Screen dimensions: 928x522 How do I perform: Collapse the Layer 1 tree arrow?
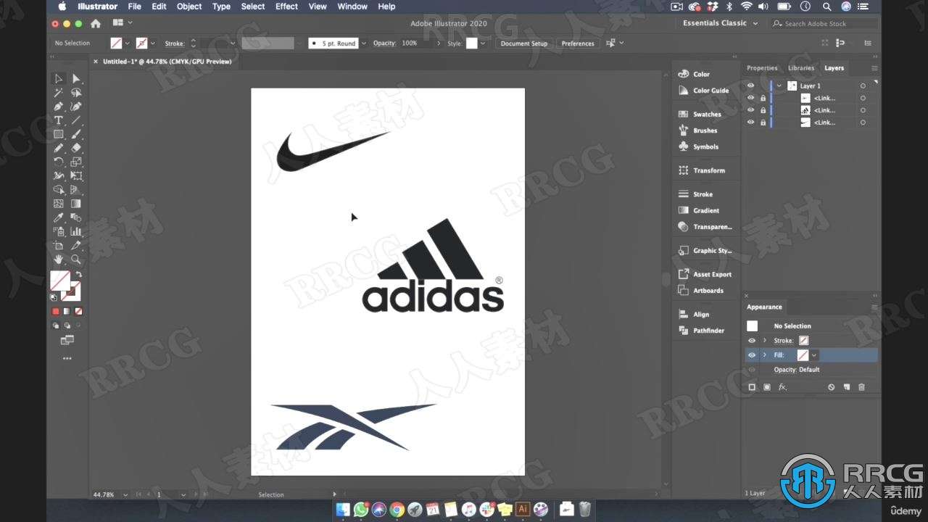(x=779, y=86)
